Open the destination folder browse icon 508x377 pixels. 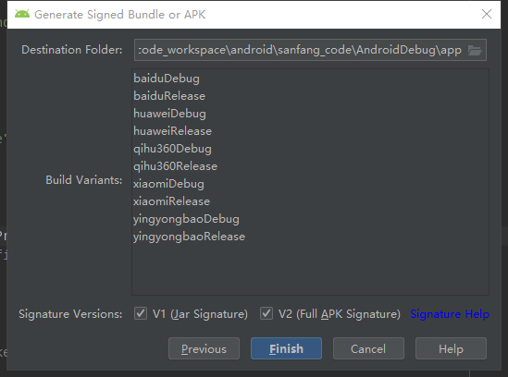point(475,50)
